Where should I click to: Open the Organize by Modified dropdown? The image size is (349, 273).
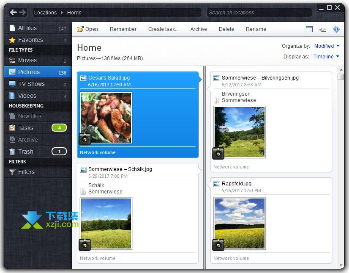pyautogui.click(x=327, y=46)
